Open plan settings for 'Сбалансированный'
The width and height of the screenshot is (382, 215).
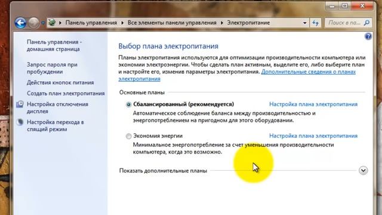point(313,104)
